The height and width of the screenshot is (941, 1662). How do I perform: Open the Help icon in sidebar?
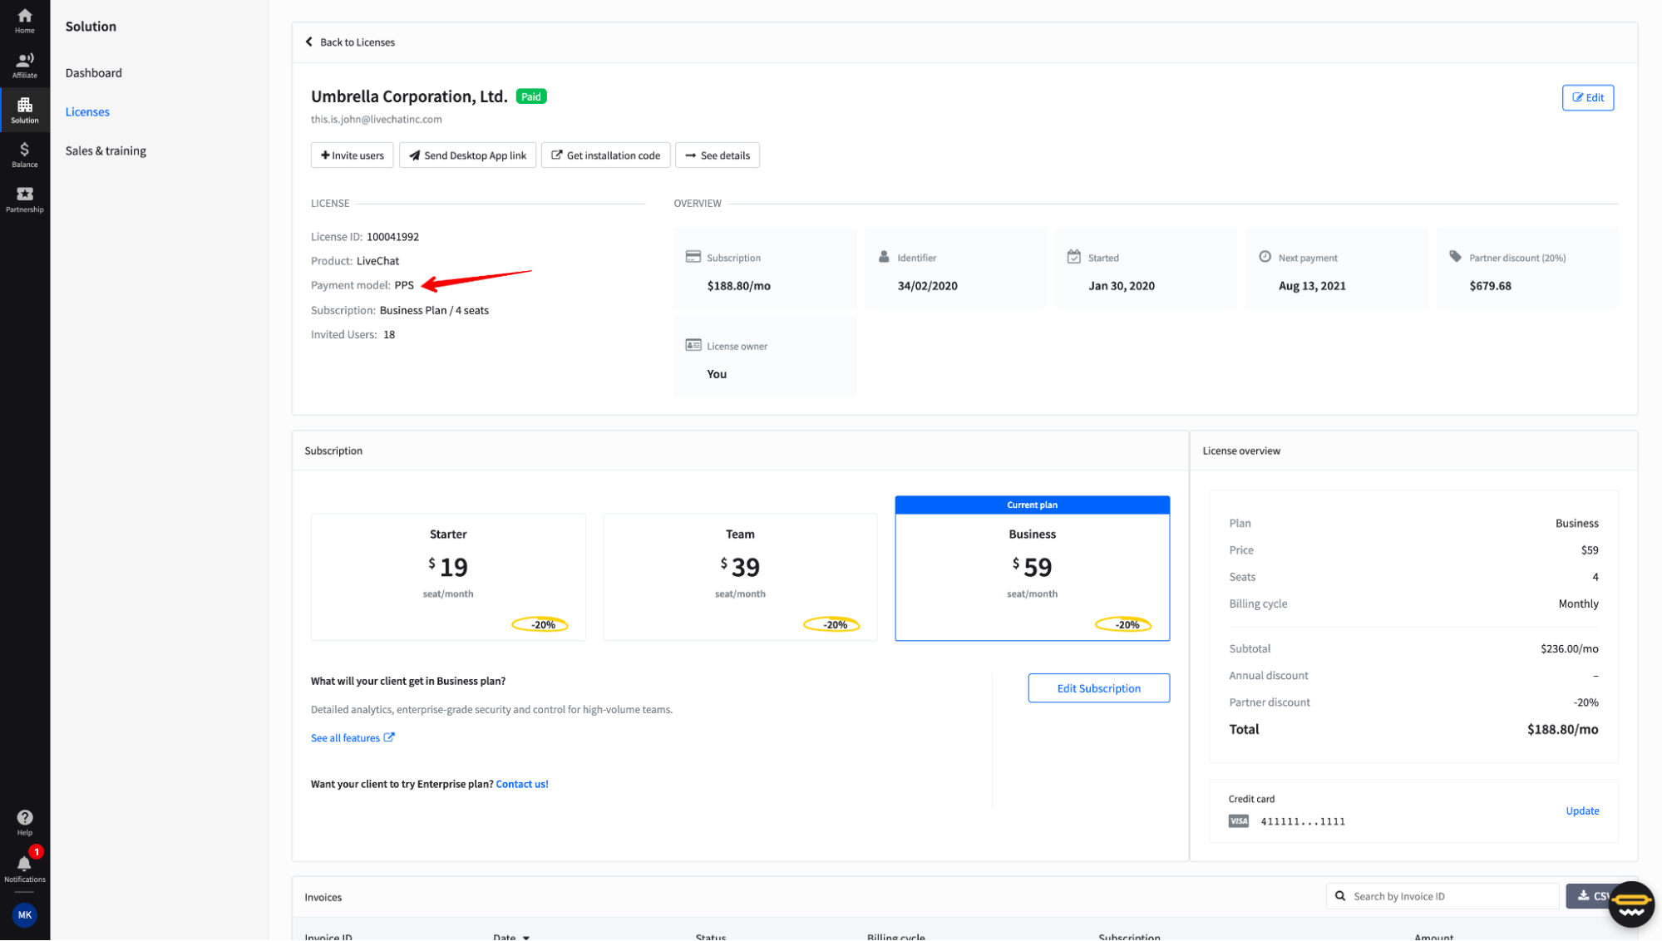[24, 822]
